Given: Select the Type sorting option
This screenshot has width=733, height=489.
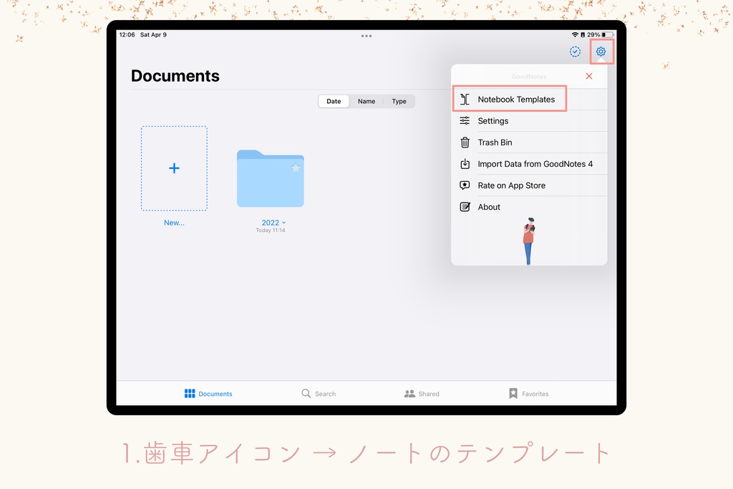Looking at the screenshot, I should (399, 101).
